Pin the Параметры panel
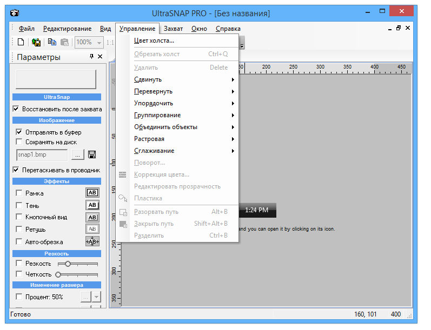The image size is (431, 330). 91,56
